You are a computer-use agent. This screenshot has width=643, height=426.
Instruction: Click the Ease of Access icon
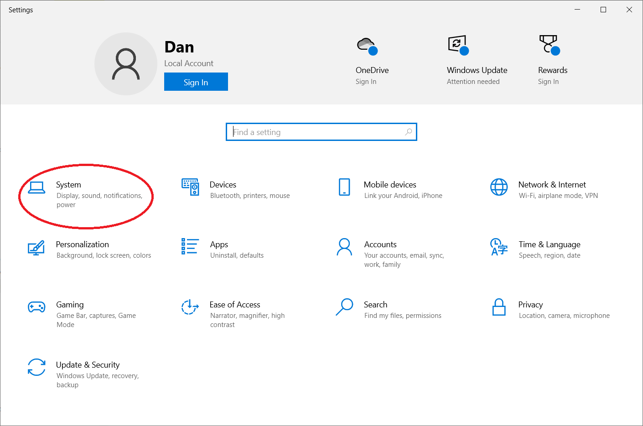190,307
